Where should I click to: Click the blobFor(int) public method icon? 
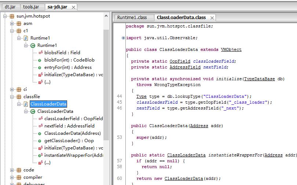click(x=40, y=60)
